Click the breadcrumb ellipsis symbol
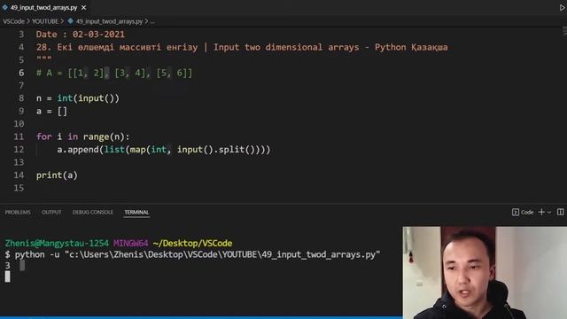 tap(152, 21)
